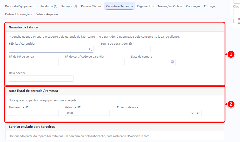
Task: Select the Número da NF input
Action: point(34,113)
